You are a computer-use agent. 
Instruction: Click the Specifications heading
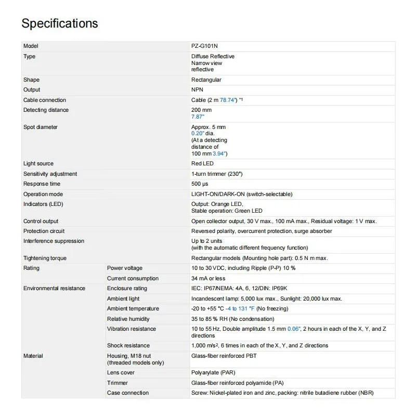point(59,23)
